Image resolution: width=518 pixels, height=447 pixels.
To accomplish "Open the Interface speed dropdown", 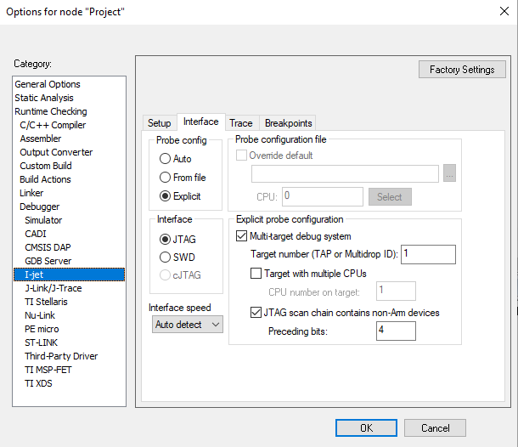I will (x=188, y=324).
